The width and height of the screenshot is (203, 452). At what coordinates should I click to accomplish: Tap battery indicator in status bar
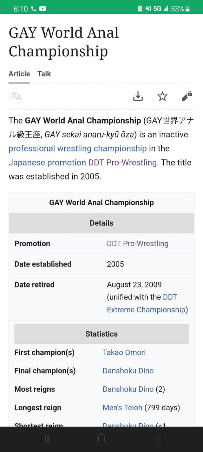[x=187, y=9]
